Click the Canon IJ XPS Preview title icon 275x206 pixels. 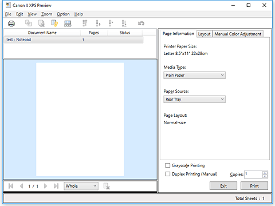click(x=8, y=5)
